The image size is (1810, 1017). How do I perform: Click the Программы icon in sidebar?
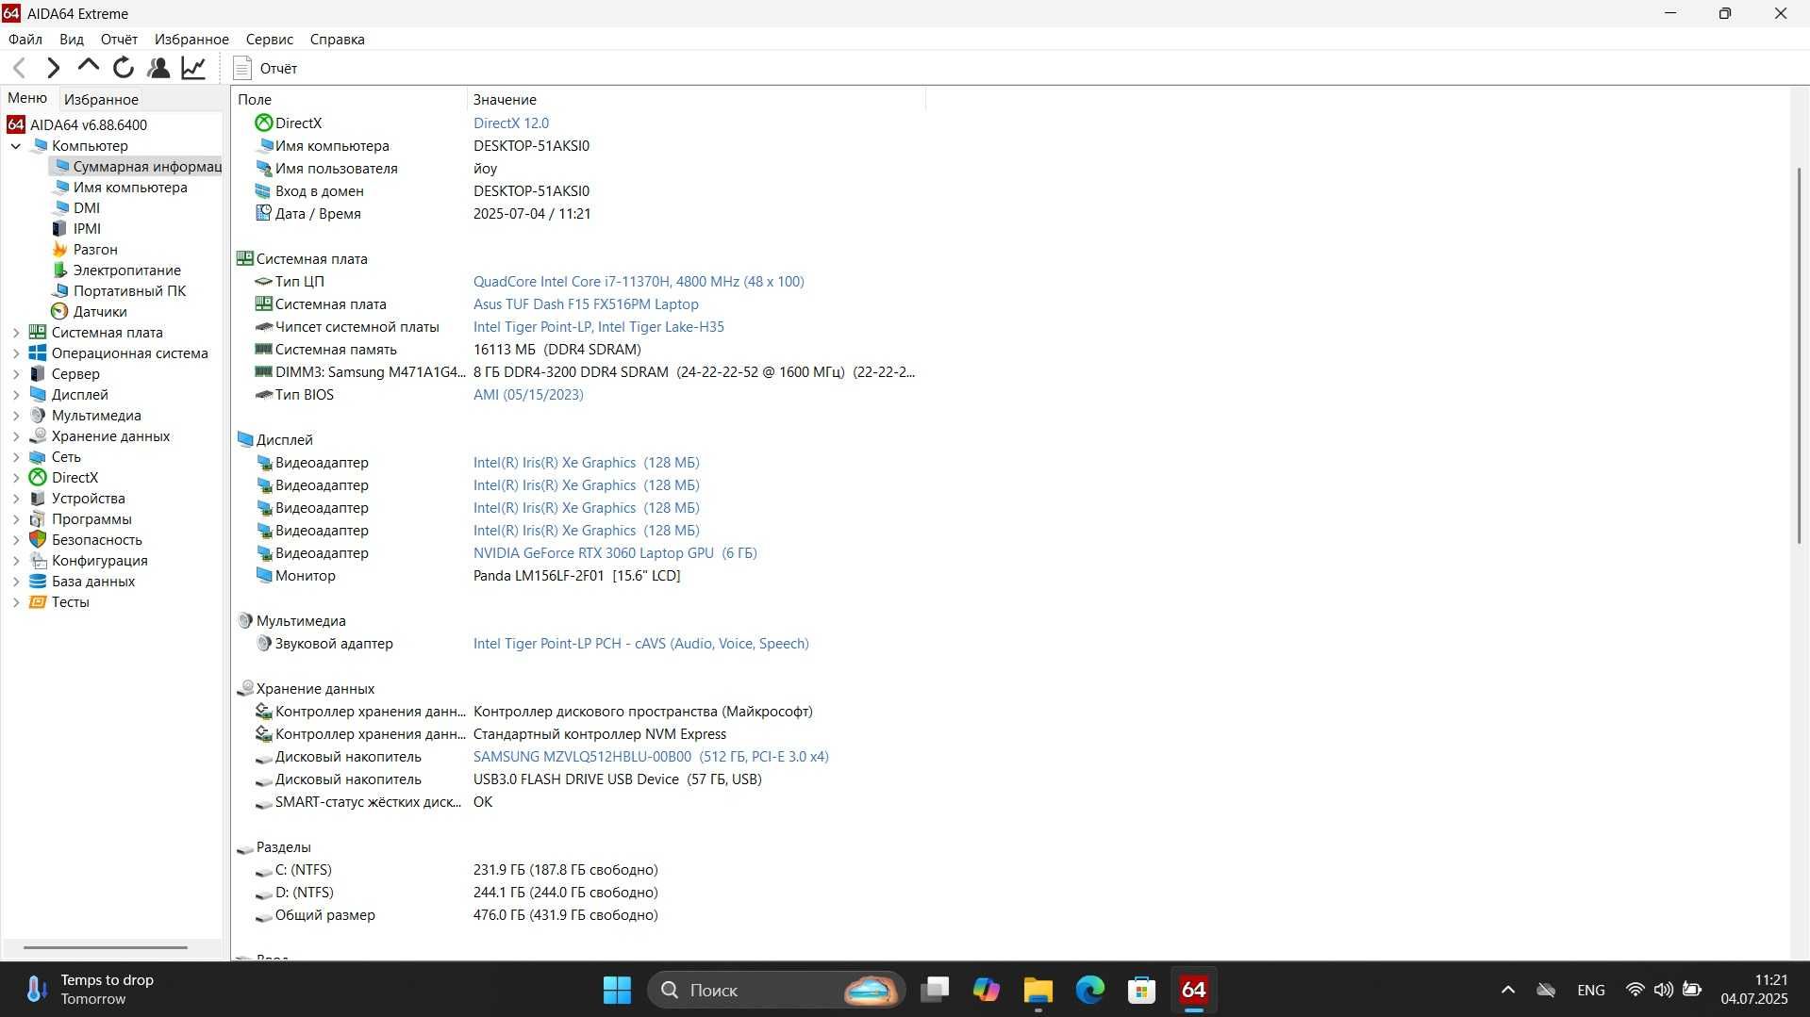(x=38, y=519)
